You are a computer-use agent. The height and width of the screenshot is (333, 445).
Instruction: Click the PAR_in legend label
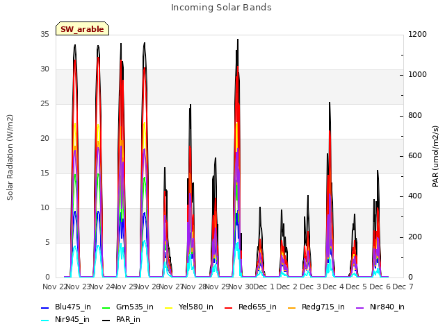pos(128,319)
